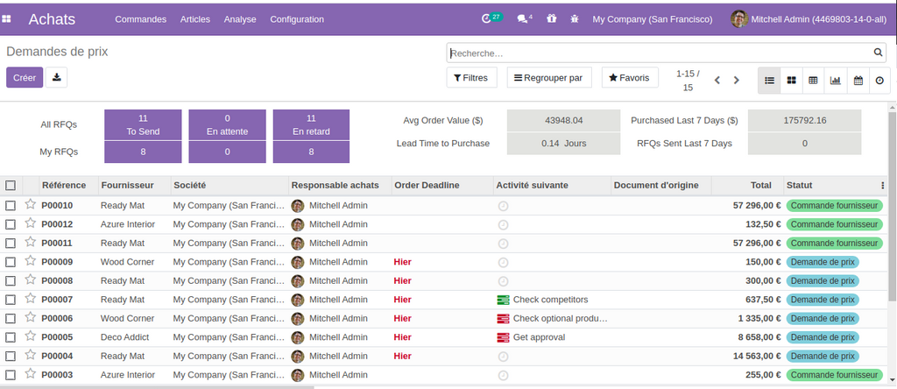Click the Créer button
Viewport: 897px width, 389px height.
click(25, 77)
